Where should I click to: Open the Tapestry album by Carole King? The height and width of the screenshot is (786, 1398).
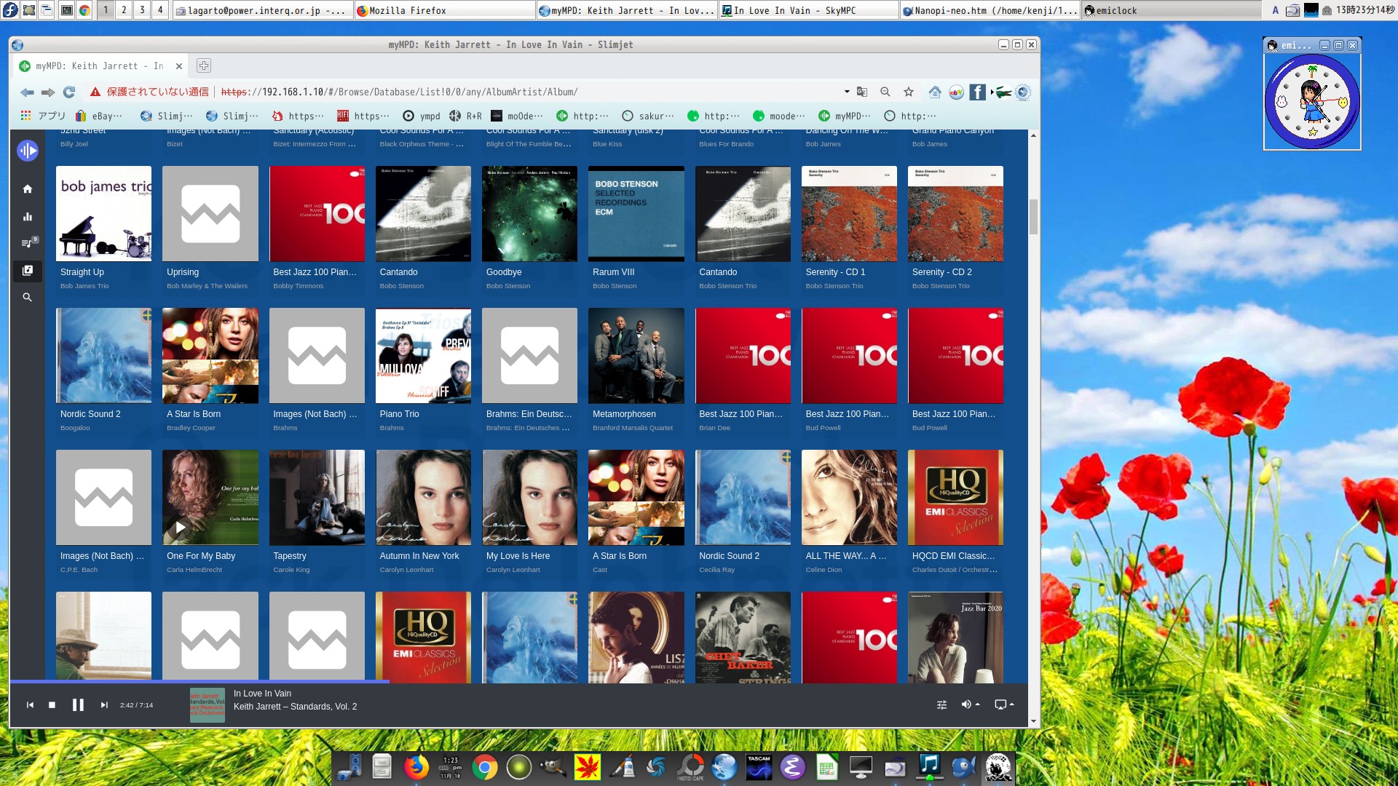(x=317, y=498)
